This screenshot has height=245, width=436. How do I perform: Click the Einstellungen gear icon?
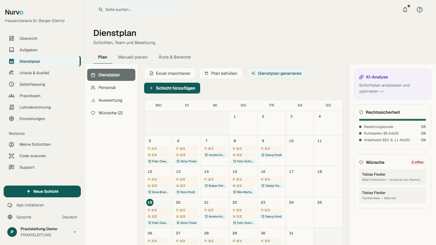(12, 119)
